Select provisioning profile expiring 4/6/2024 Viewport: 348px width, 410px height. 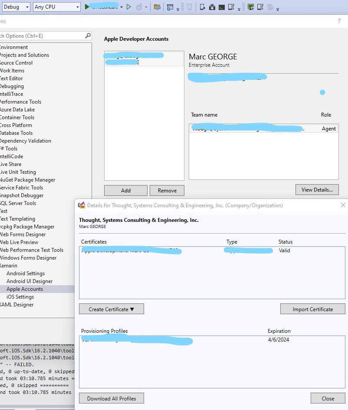tap(212, 340)
